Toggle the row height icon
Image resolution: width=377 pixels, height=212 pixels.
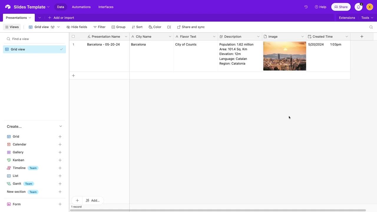point(169,27)
